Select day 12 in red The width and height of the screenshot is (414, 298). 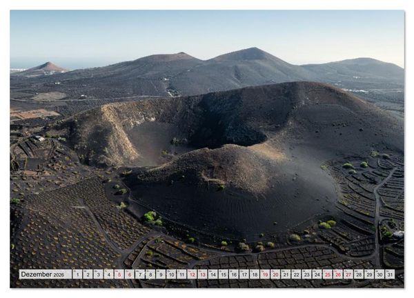click(192, 275)
